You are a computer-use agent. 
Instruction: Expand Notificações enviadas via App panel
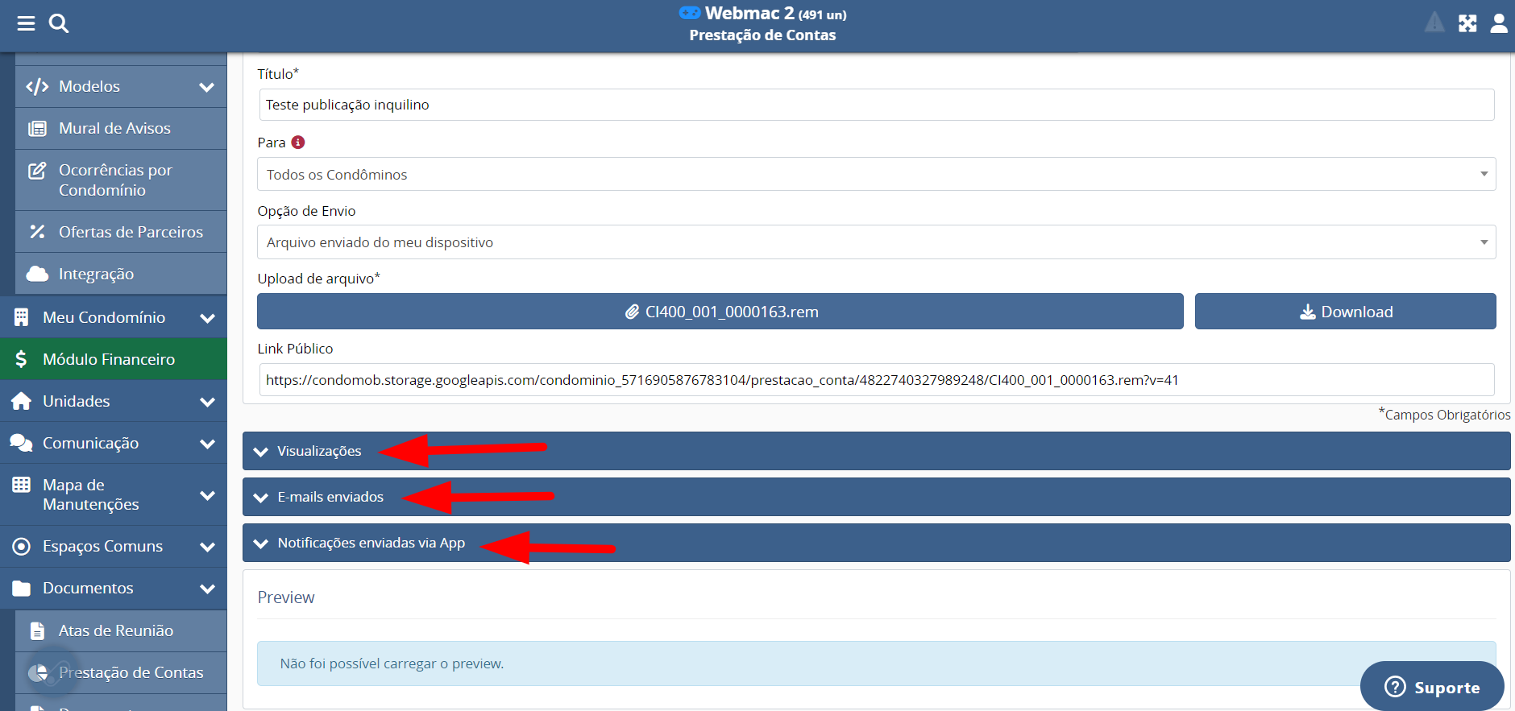pyautogui.click(x=371, y=543)
